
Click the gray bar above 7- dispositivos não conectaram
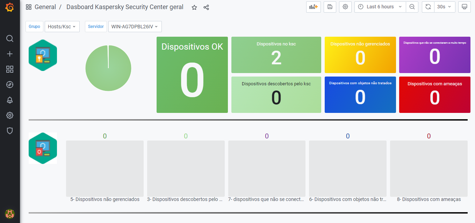pos(267,168)
